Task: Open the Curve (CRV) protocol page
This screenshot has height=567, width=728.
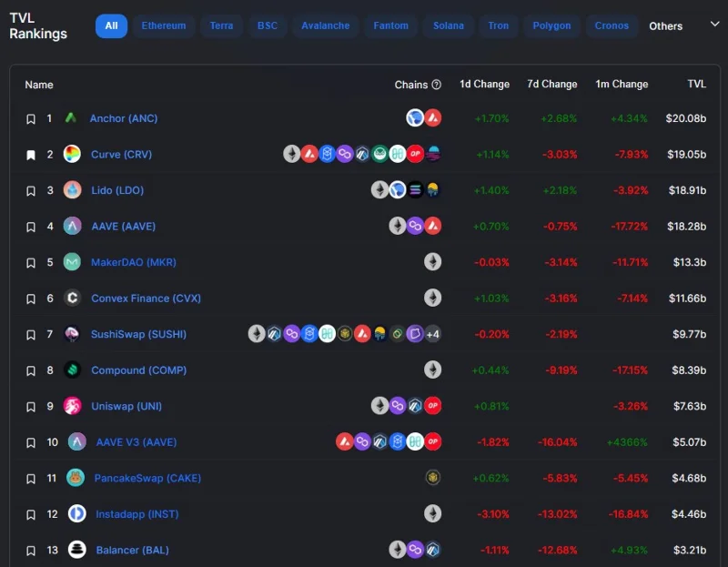Action: coord(121,155)
